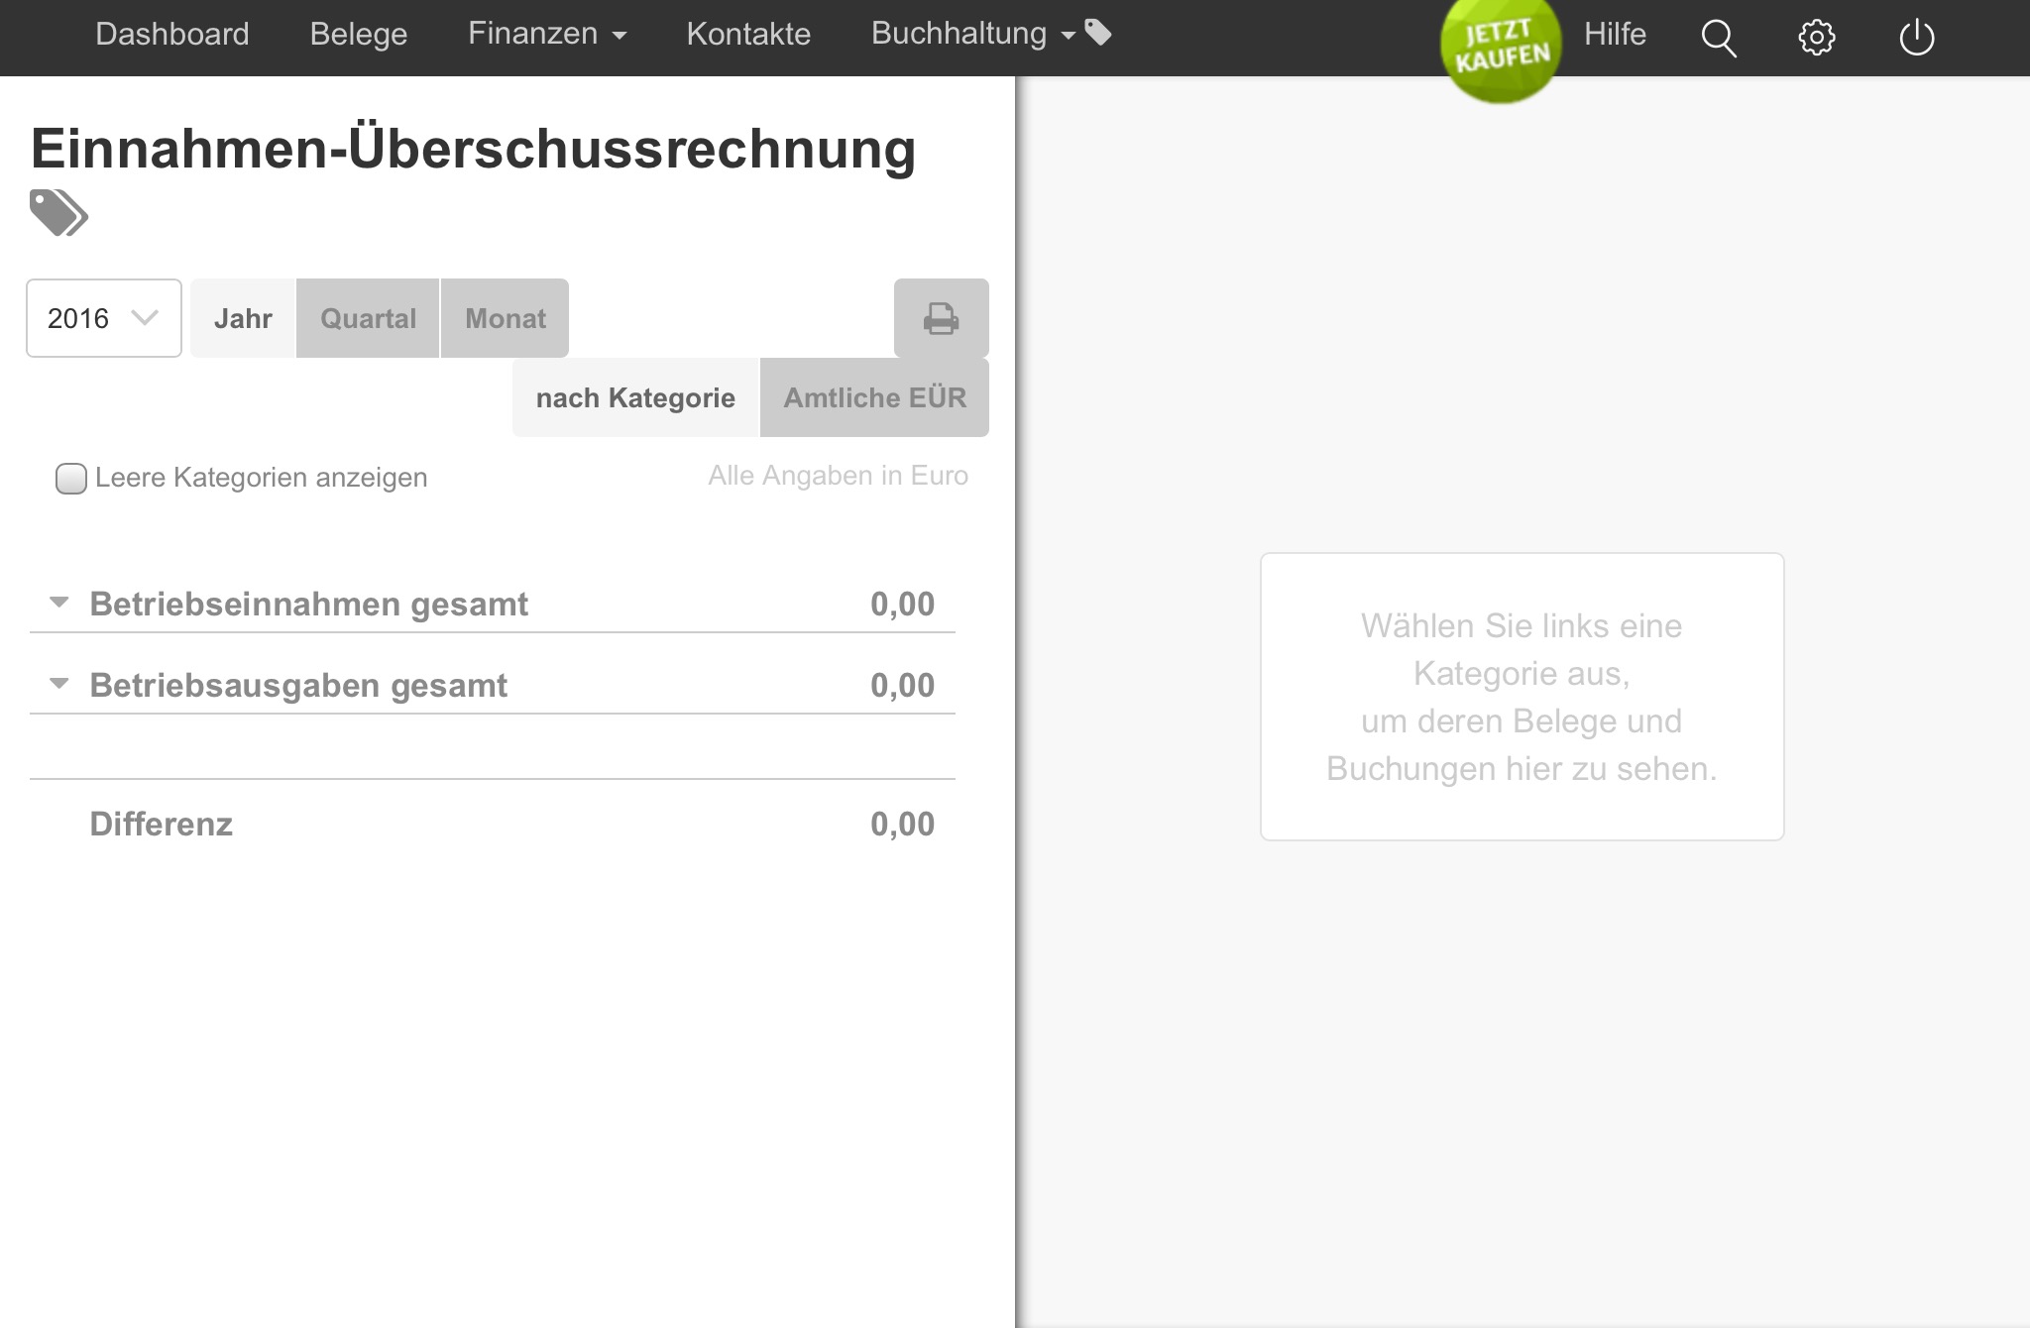Screen dimensions: 2030x1328
Task: Switch to Amtliche EÜR view
Action: 874,397
